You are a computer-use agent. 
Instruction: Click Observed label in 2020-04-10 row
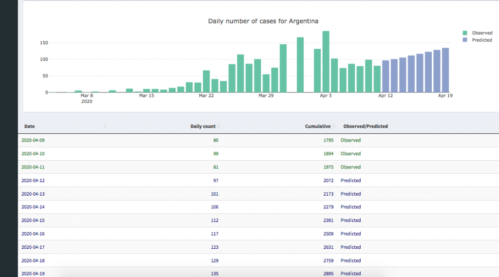pos(350,154)
